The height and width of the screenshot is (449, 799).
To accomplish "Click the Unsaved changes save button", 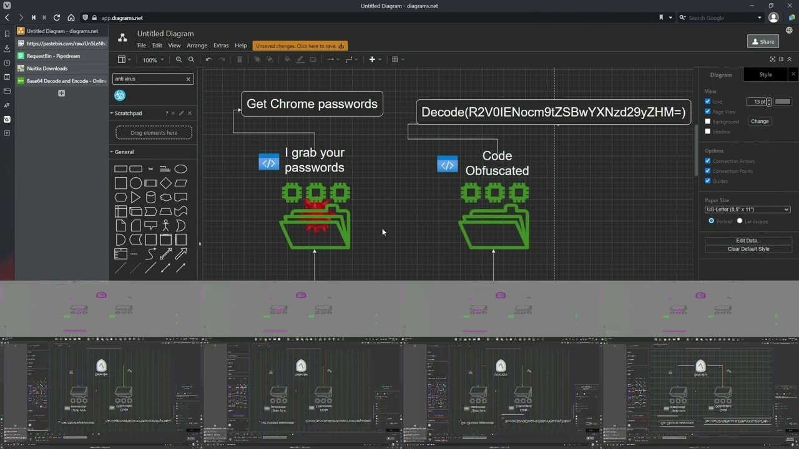I will coord(300,46).
